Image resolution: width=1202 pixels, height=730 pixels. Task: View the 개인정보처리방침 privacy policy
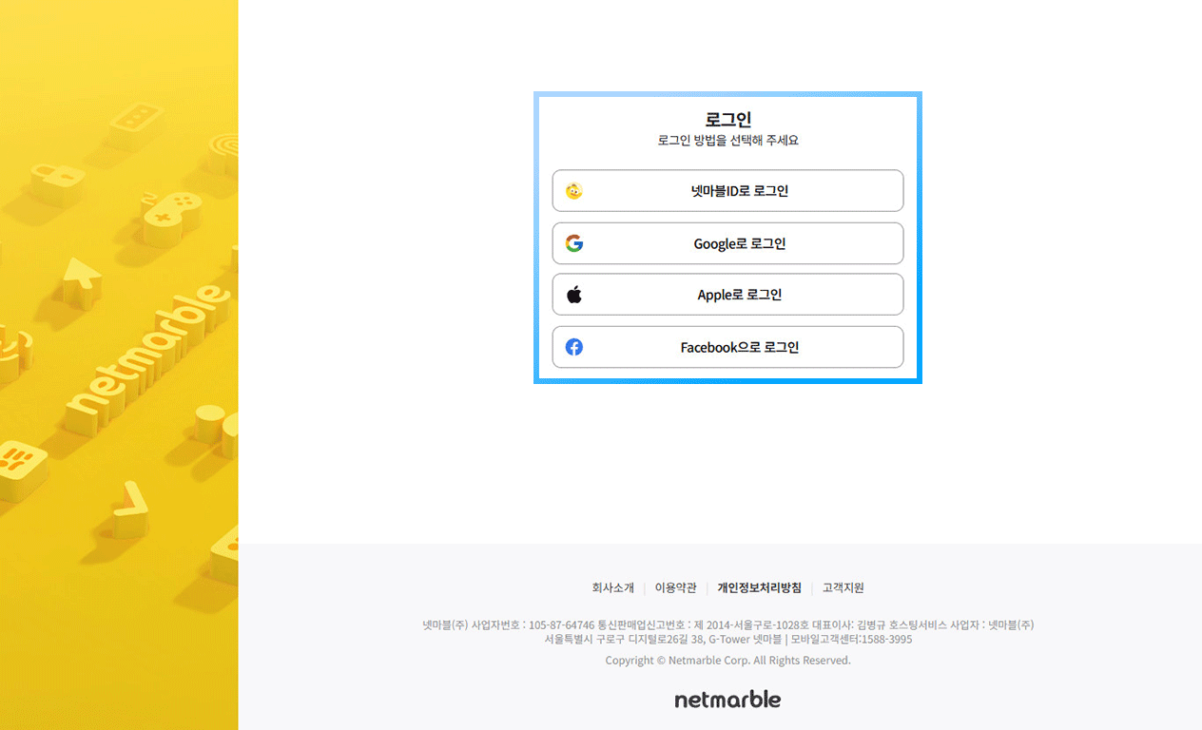coord(759,587)
